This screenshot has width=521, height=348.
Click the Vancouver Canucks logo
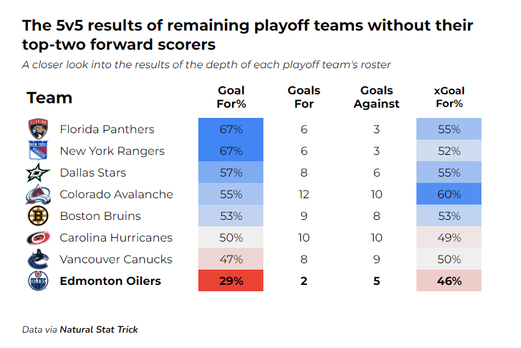38,259
